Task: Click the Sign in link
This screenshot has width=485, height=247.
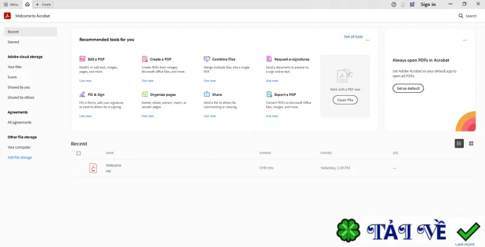Action: tap(428, 4)
